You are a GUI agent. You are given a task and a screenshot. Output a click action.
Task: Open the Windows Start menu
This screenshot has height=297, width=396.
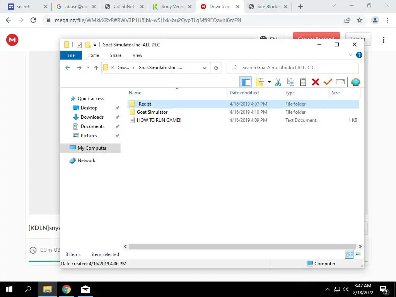9,289
